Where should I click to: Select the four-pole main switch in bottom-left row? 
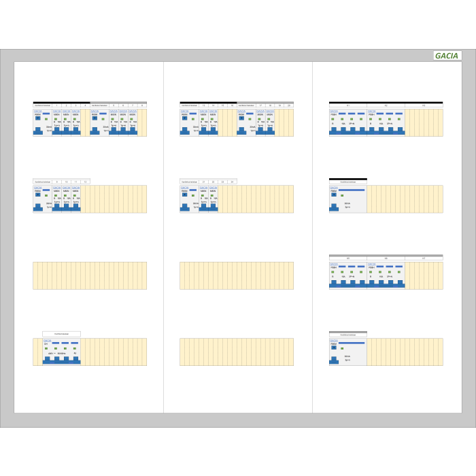point(61,352)
